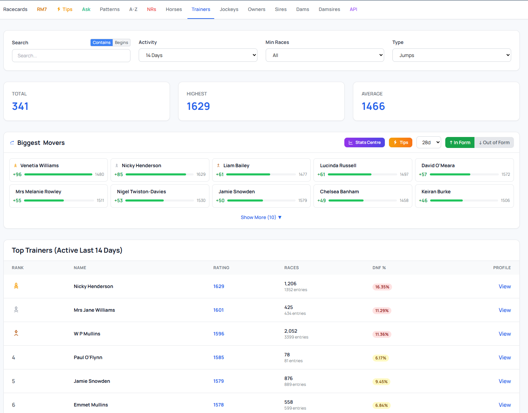
Task: Click rating 1629 in Nicky Henderson row
Action: pos(219,286)
